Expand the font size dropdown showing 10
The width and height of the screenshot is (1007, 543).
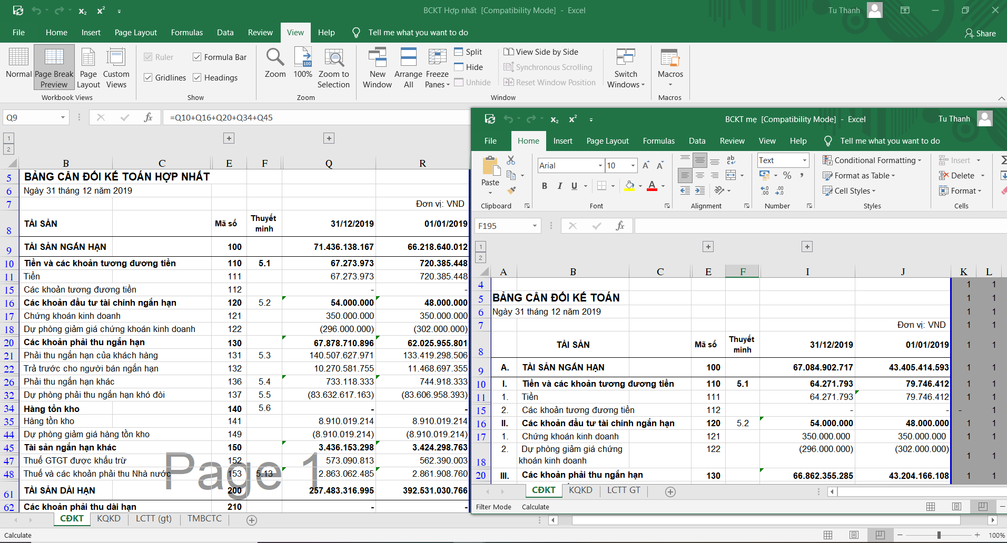(633, 166)
